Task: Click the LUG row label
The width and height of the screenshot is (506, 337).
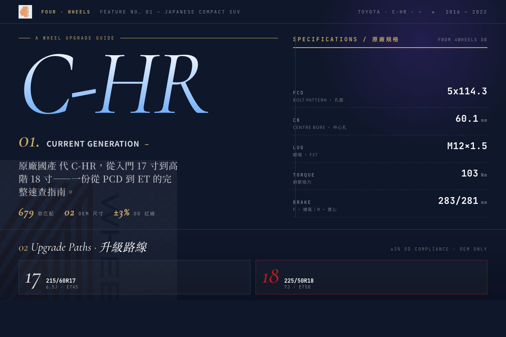Action: coord(299,148)
